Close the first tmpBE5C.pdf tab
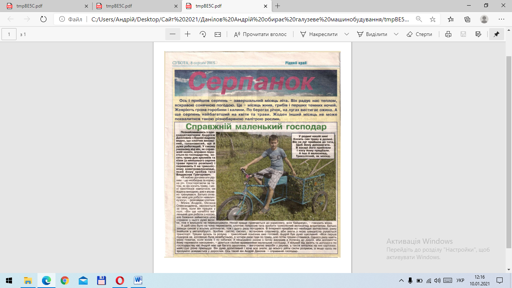The height and width of the screenshot is (288, 512). 86,6
